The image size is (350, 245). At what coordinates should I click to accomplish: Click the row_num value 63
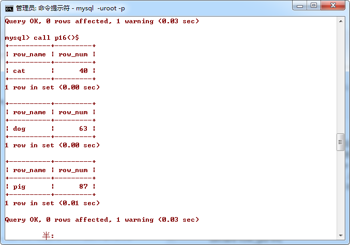click(x=83, y=129)
